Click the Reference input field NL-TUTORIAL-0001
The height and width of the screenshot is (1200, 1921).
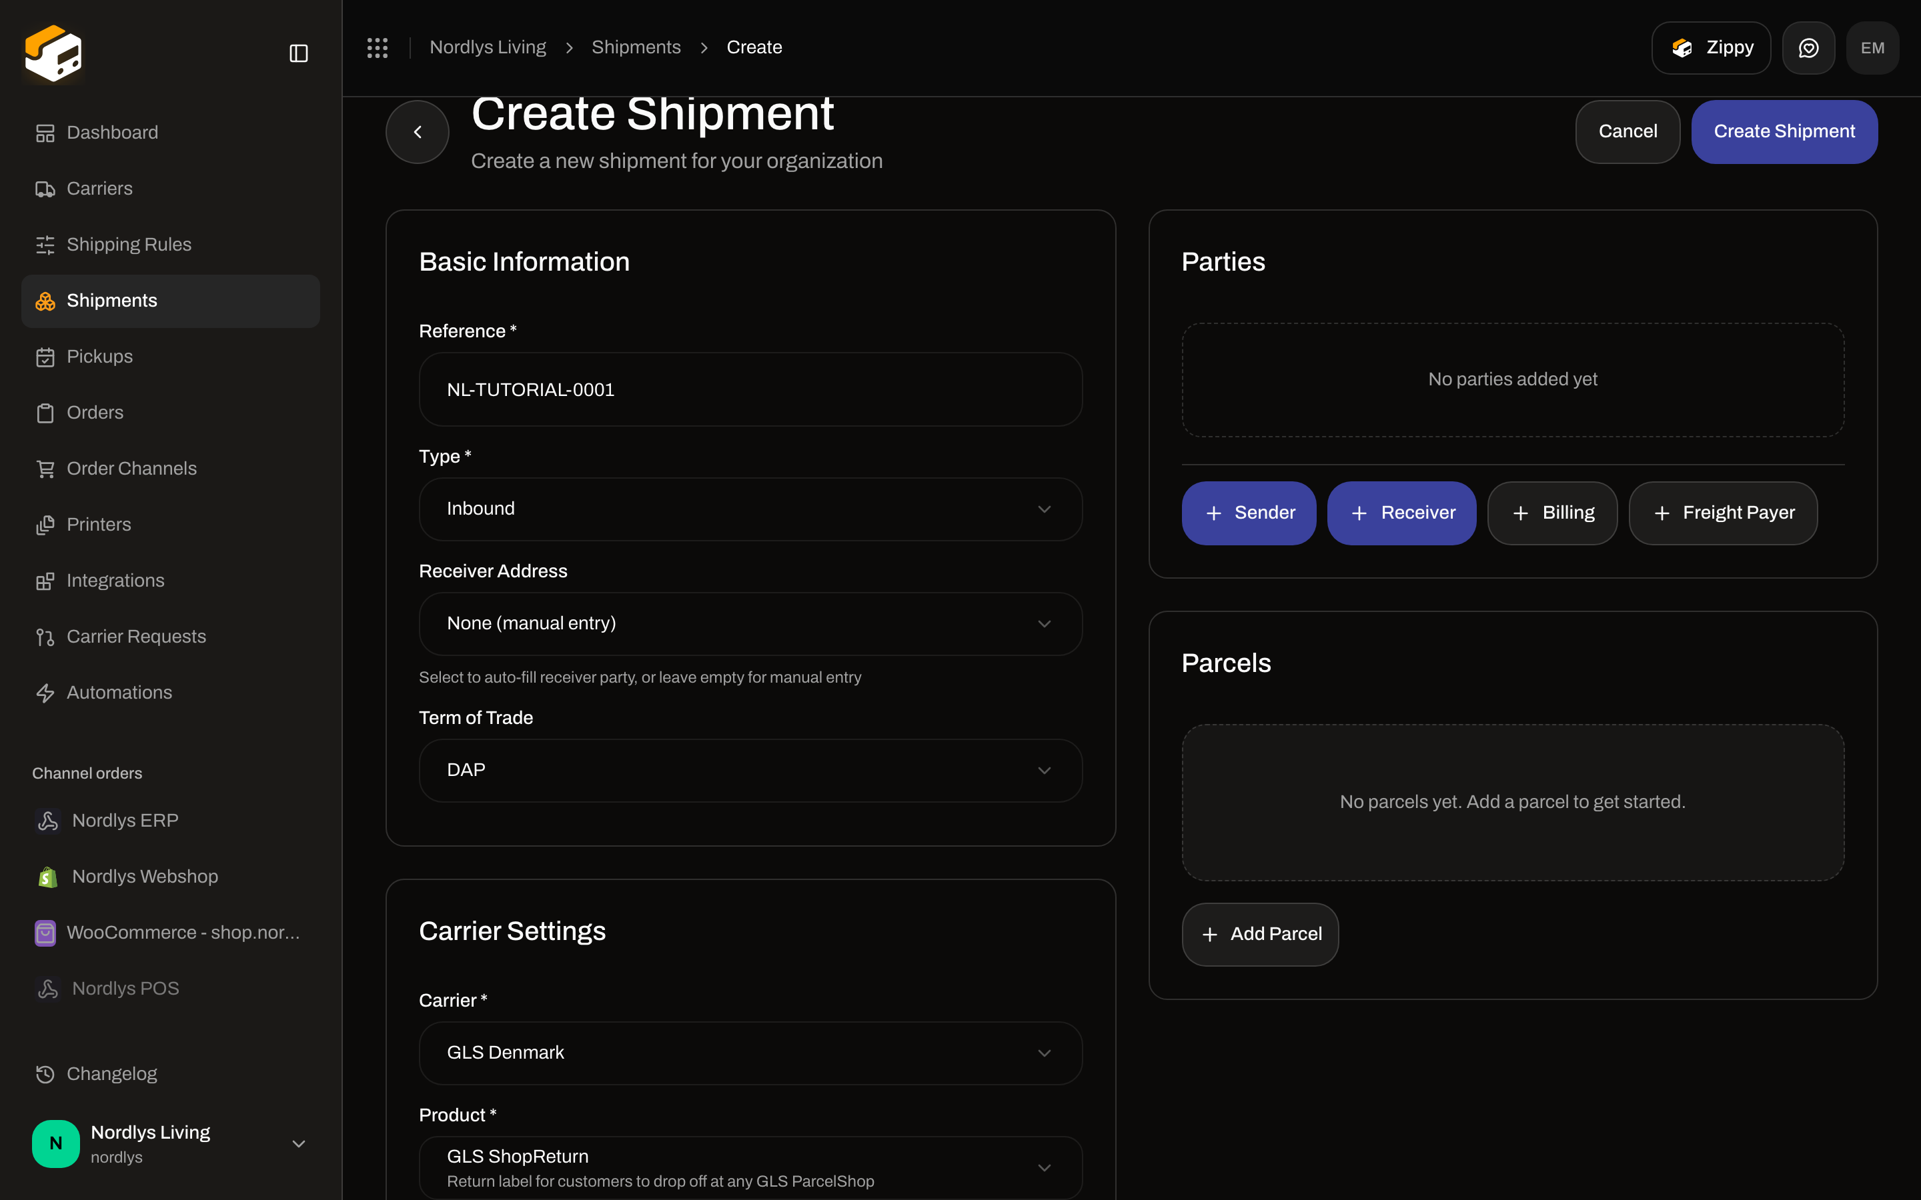(750, 390)
